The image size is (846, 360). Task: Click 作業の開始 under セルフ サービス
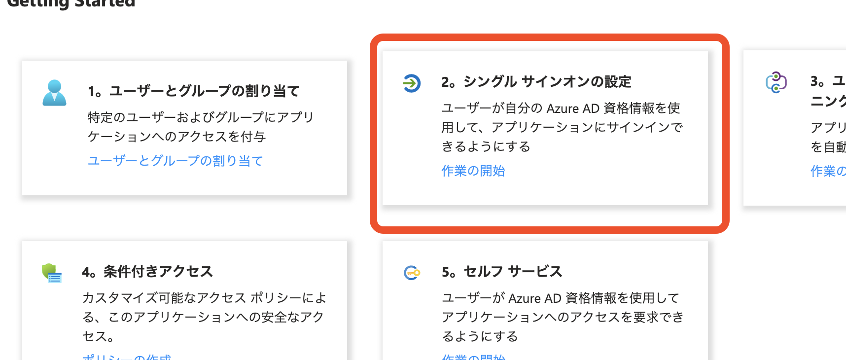[x=473, y=357]
